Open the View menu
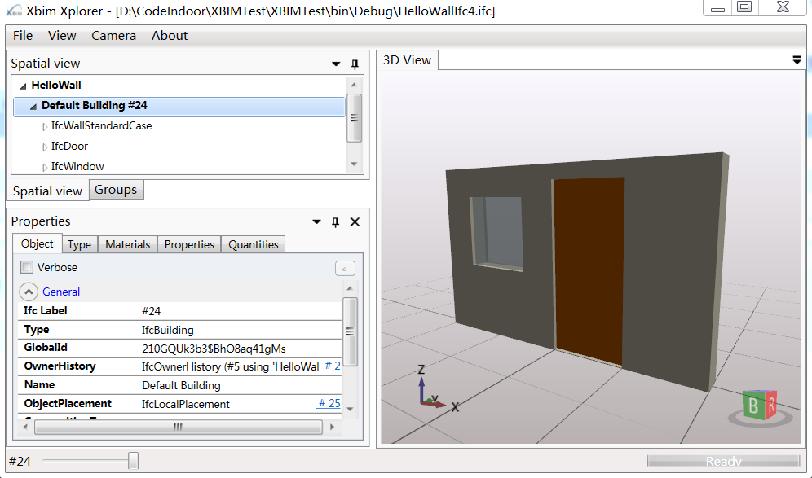 point(62,36)
